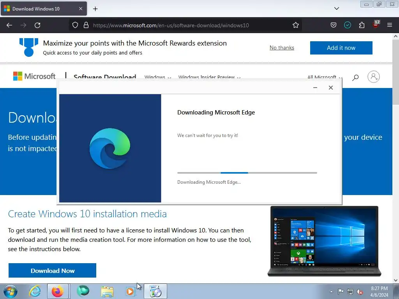Open the Pocket save icon
Viewport: 399px width, 299px height.
tap(334, 25)
